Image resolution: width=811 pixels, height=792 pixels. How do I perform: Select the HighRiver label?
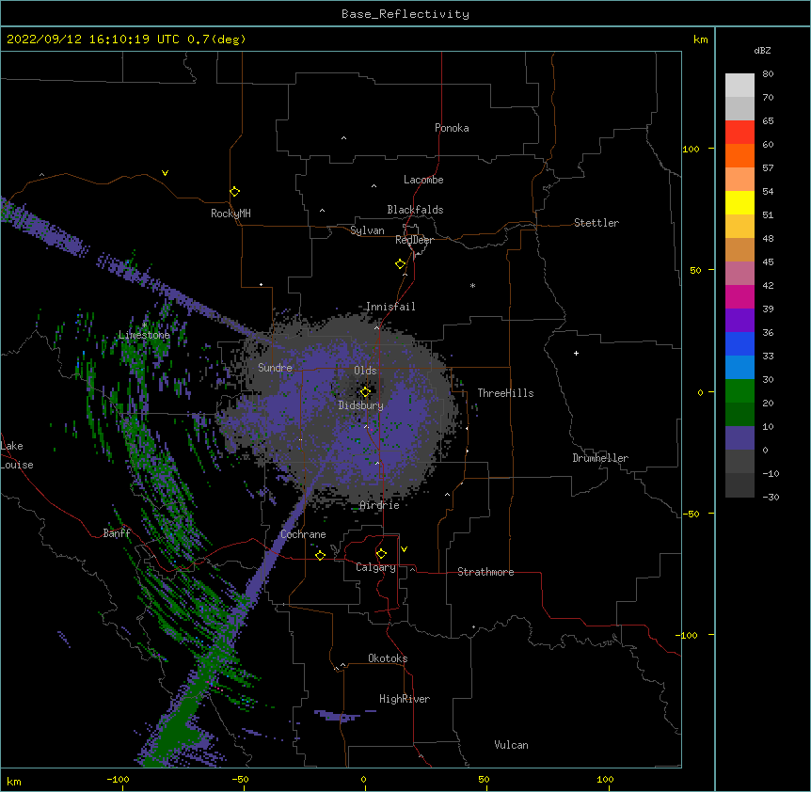[405, 699]
